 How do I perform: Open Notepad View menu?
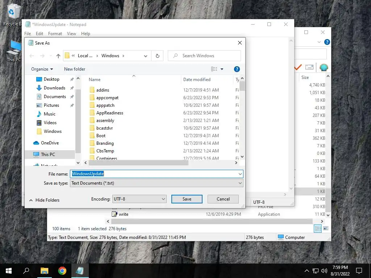[71, 34]
